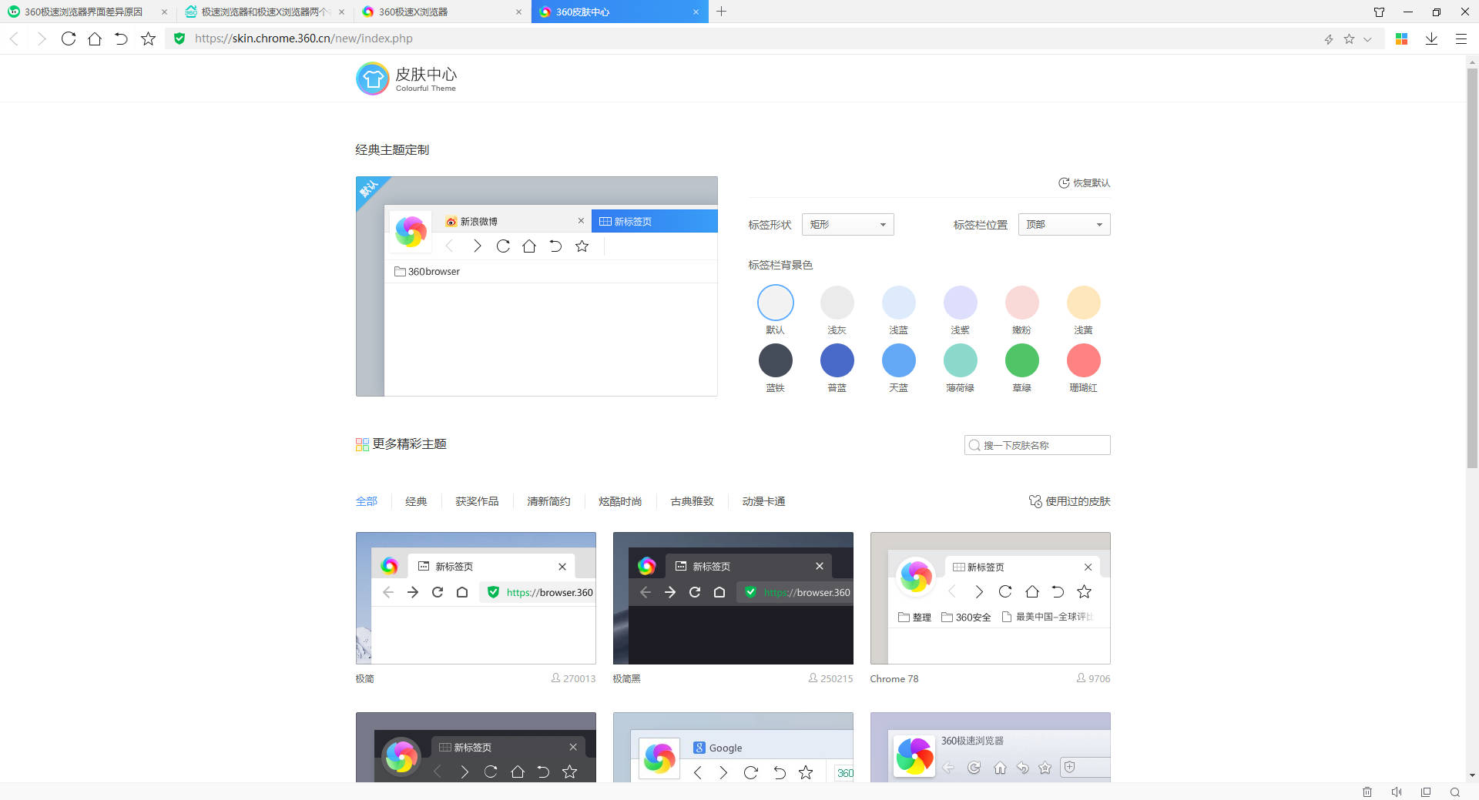Open the downloads arrow icon
This screenshot has height=800, width=1479.
click(x=1431, y=38)
